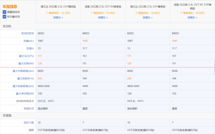Open 锋兰达 2022款 2.0L CVT尊贵版 title
The height and width of the screenshot is (134, 215).
(x=148, y=7)
